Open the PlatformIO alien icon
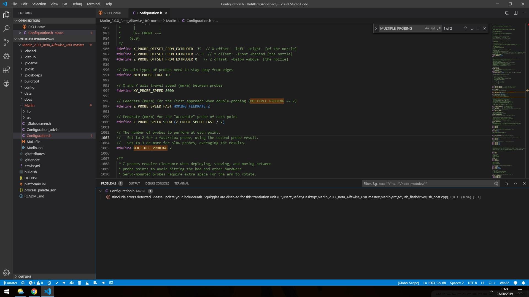The height and width of the screenshot is (297, 529). pyautogui.click(x=6, y=84)
